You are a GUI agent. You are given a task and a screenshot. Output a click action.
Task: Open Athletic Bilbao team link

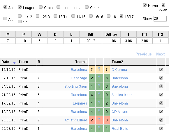click(x=76, y=120)
